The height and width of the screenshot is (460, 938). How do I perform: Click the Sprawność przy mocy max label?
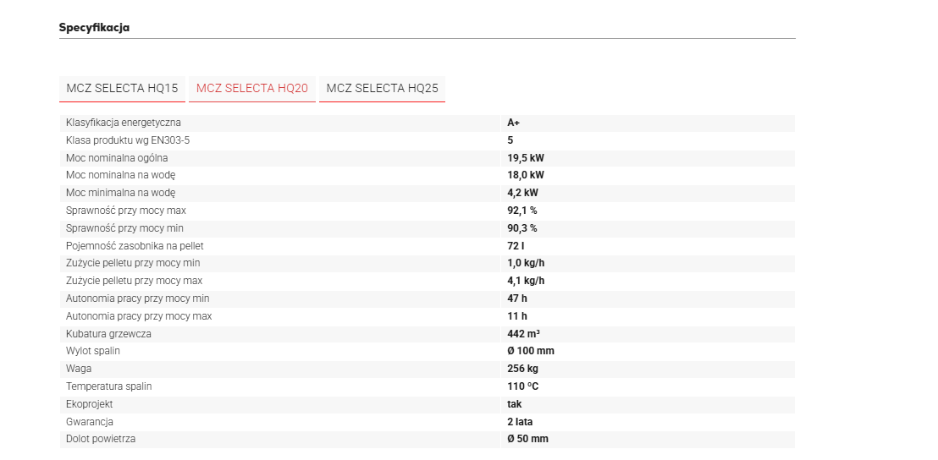[126, 211]
